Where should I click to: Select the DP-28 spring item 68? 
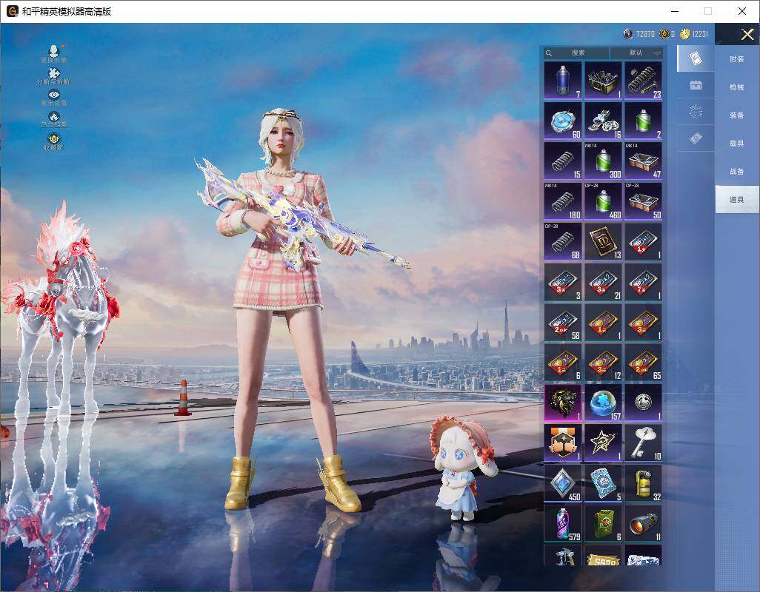coord(563,241)
